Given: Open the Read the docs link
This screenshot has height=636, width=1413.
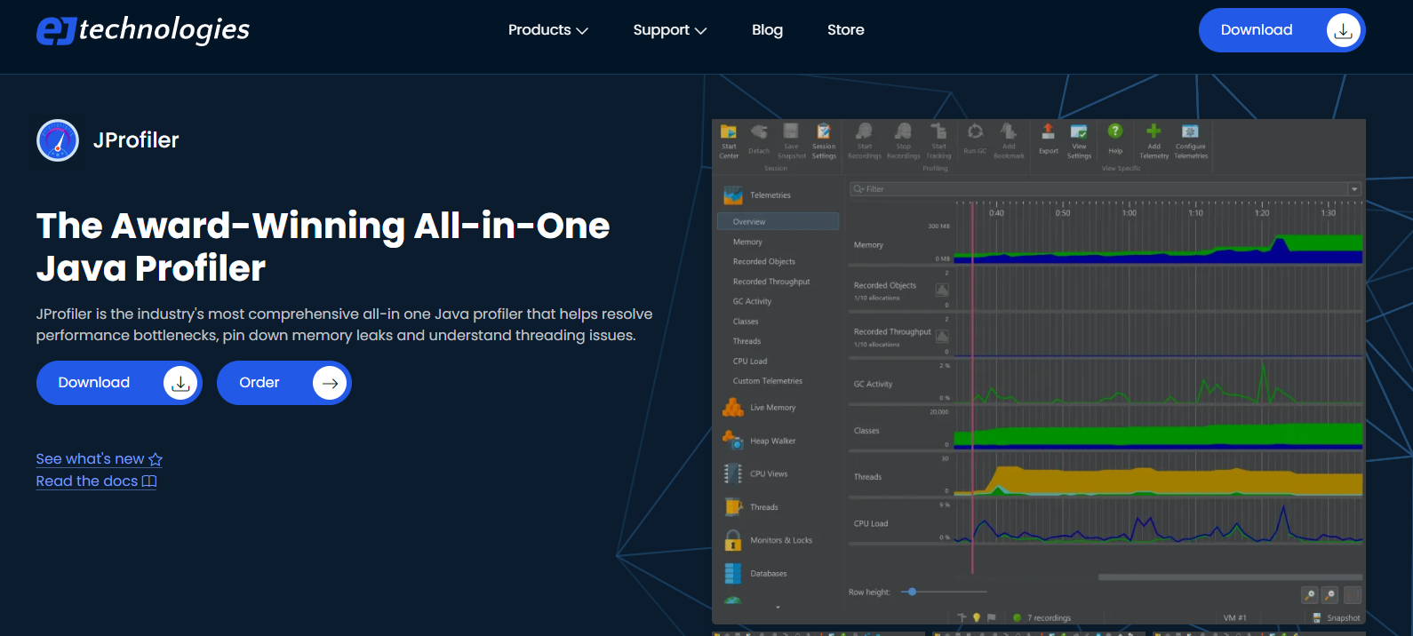Looking at the screenshot, I should point(96,481).
